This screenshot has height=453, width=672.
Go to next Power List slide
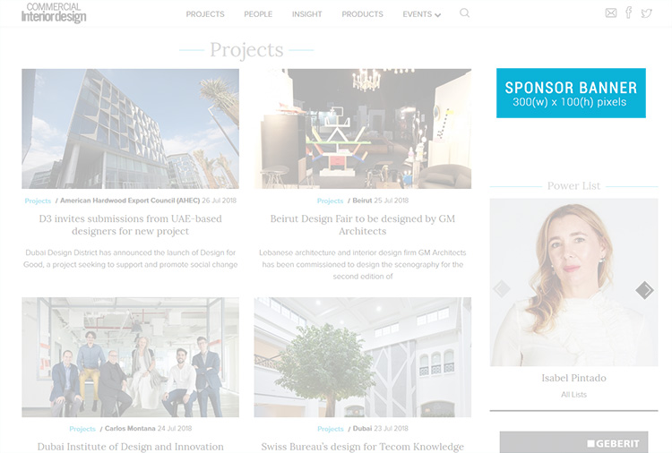click(644, 290)
